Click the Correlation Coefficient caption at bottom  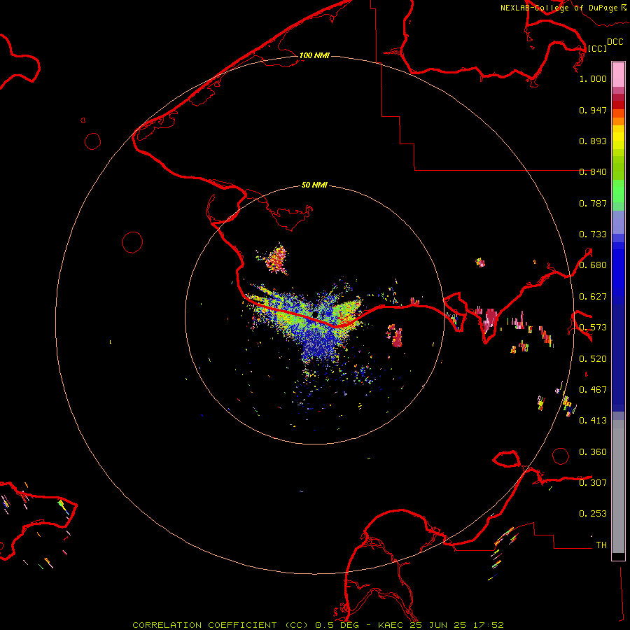click(x=318, y=625)
